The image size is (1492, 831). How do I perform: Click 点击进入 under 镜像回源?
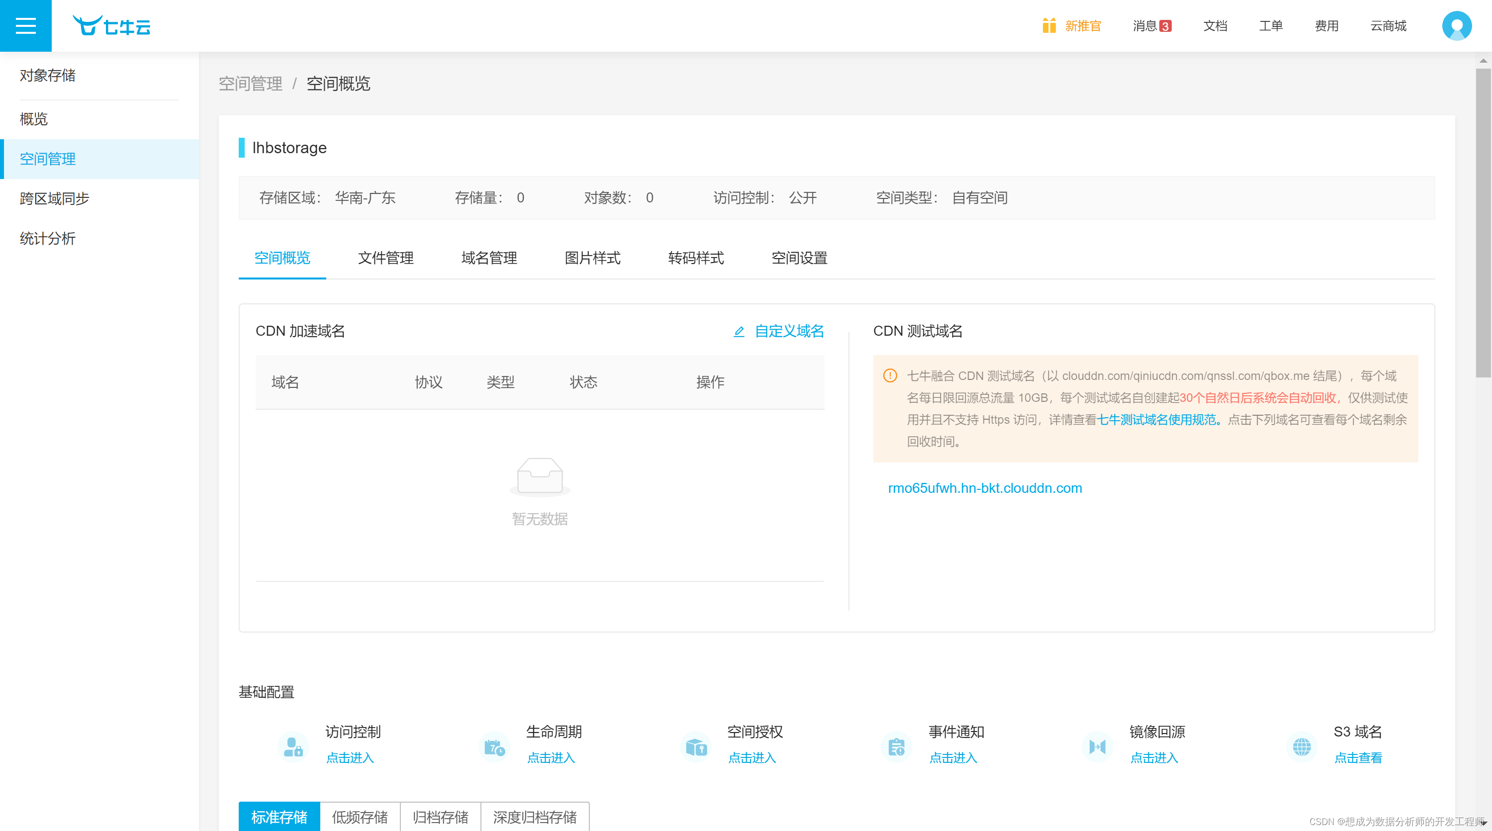pos(1154,758)
